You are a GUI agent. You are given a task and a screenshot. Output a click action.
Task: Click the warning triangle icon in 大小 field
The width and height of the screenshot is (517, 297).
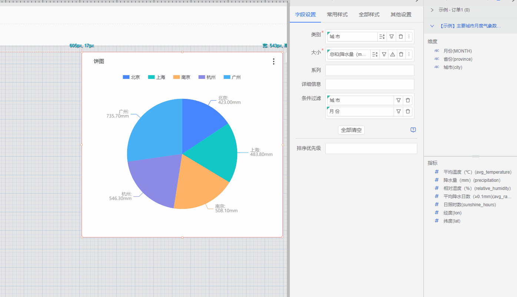coord(393,54)
